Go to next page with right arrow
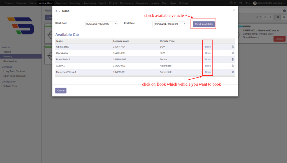The height and width of the screenshot is (163, 287). click(x=270, y=17)
